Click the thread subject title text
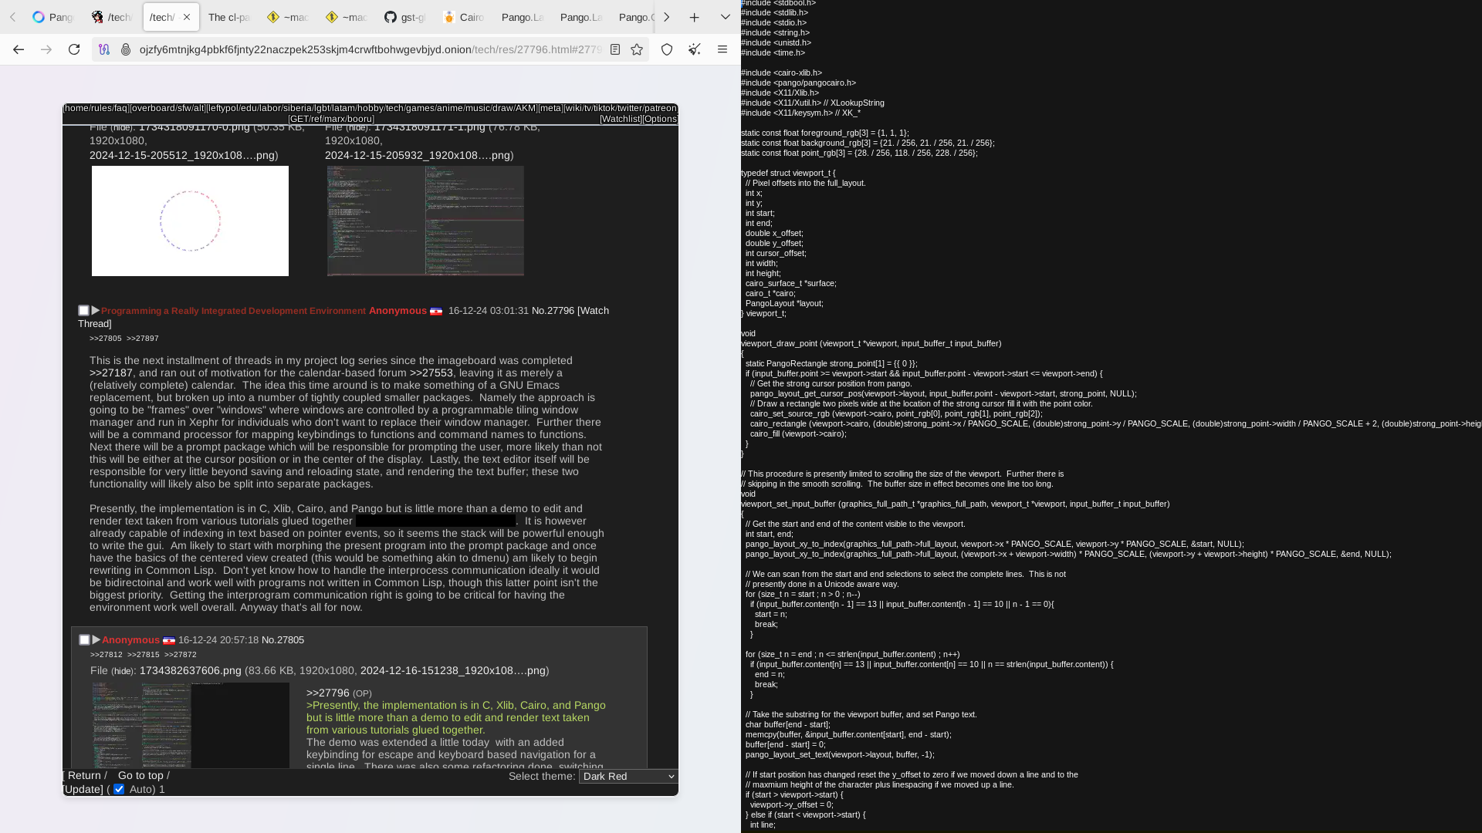The image size is (1482, 833). coord(233,311)
